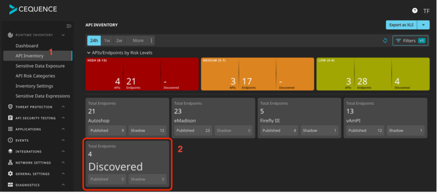The width and height of the screenshot is (438, 193).
Task: Expand the Threat Protection section chevron
Action: click(x=63, y=107)
